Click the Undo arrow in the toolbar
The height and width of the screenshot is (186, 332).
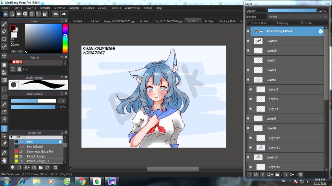tap(56, 14)
